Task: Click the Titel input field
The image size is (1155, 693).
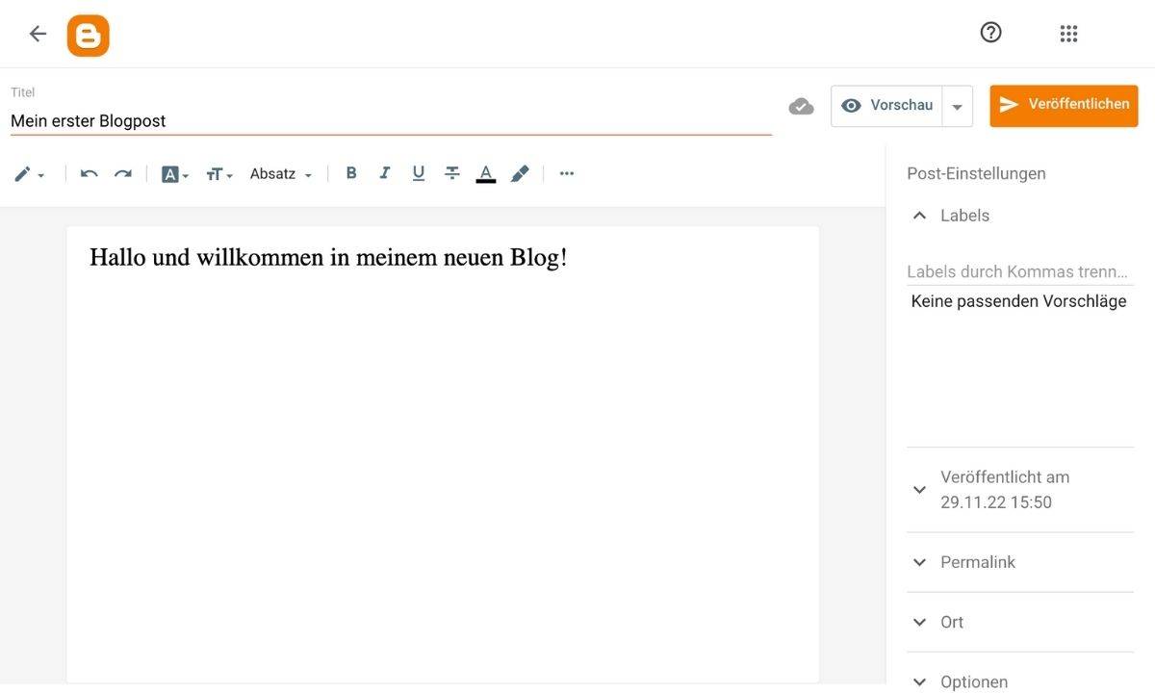Action: [391, 121]
